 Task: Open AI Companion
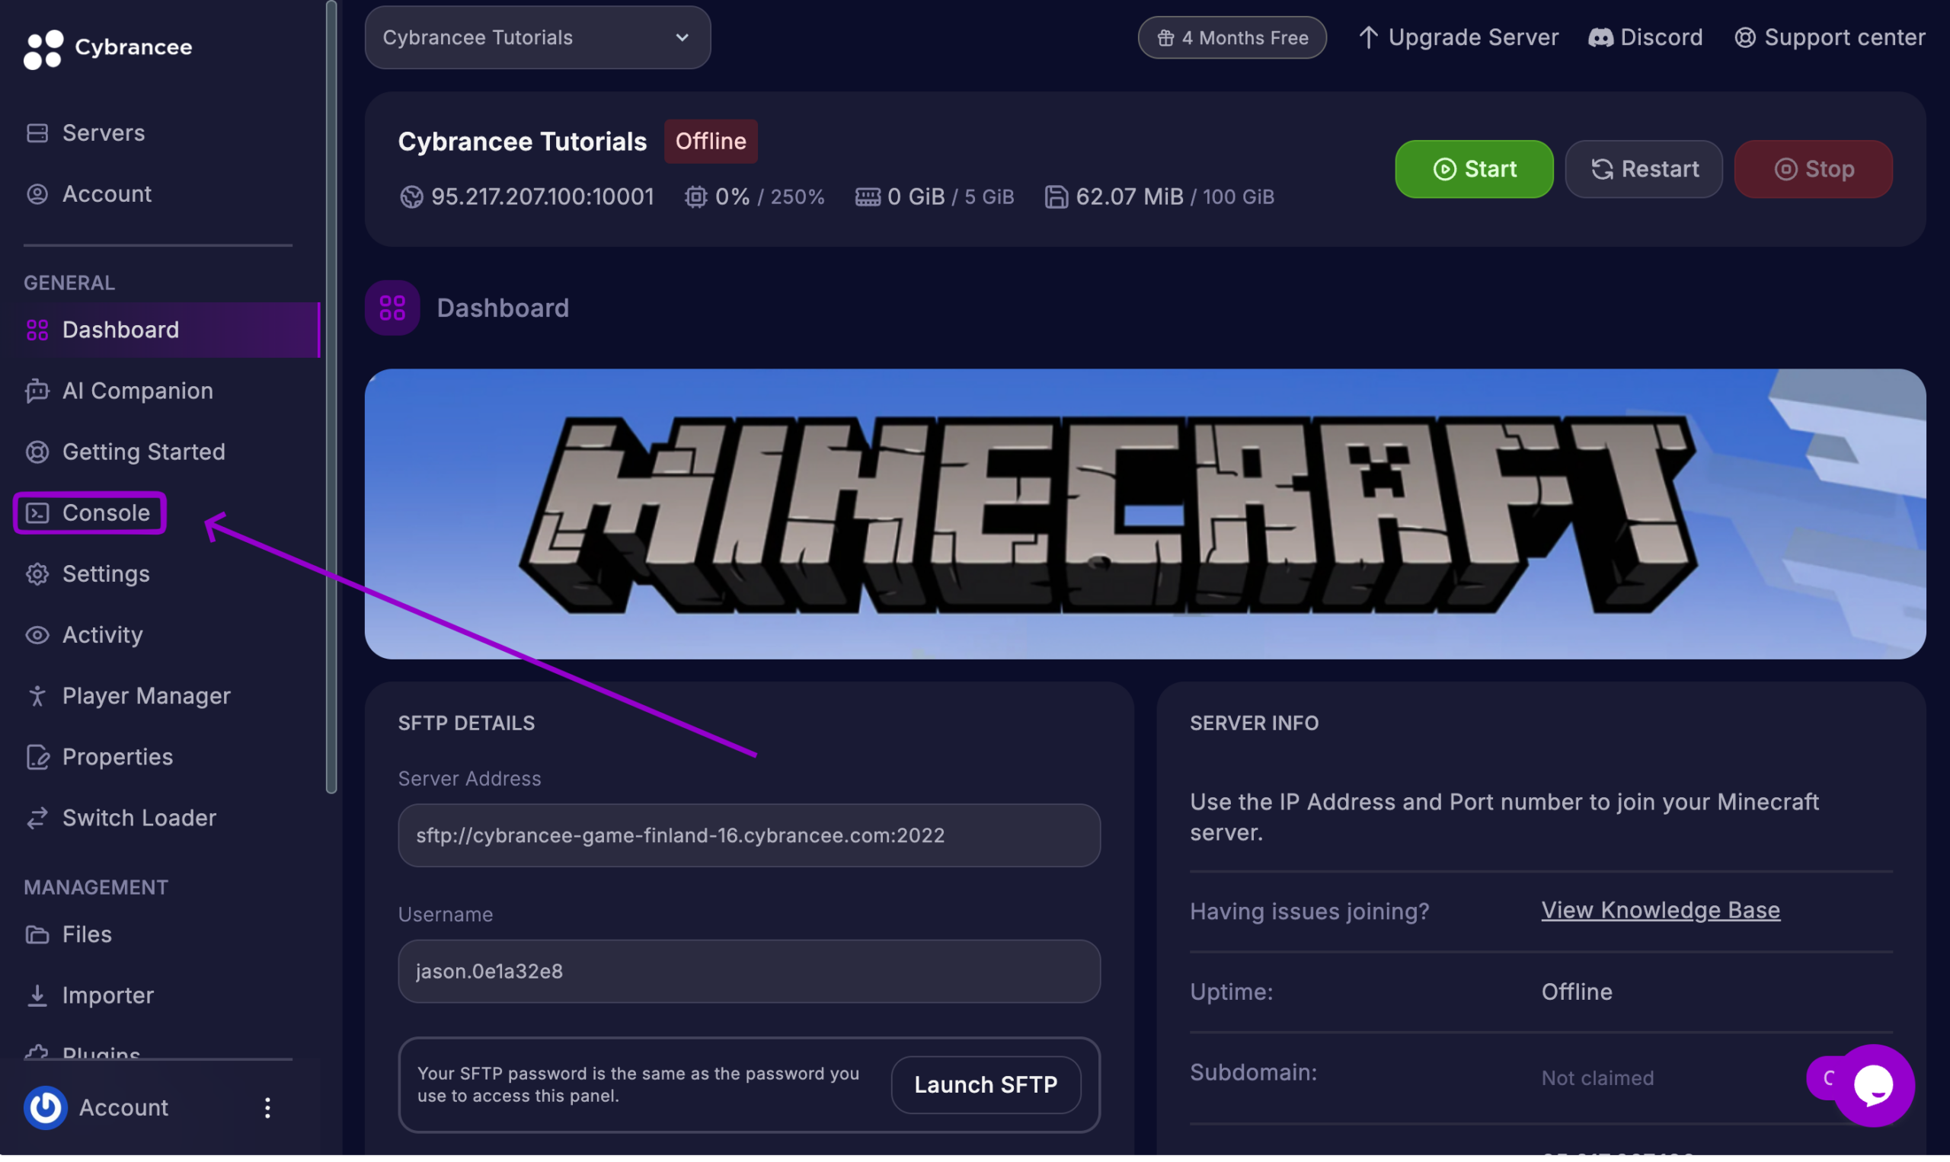tap(138, 391)
